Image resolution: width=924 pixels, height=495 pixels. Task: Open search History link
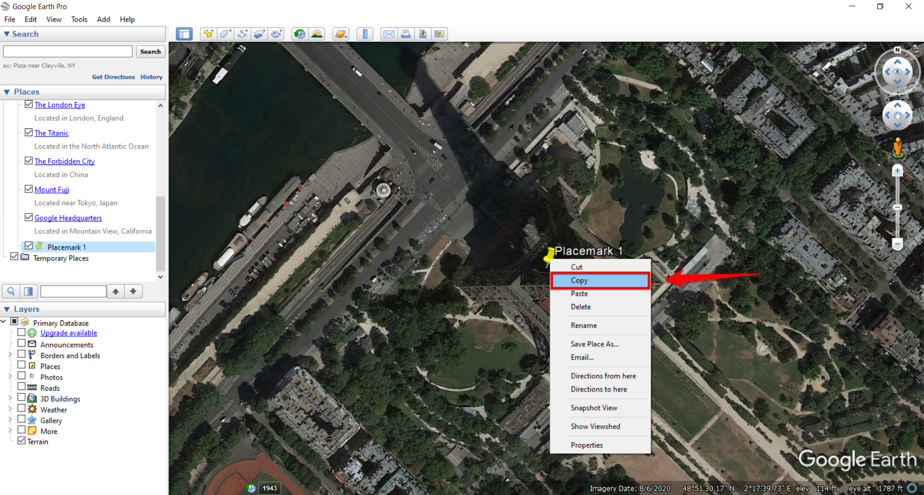click(152, 77)
